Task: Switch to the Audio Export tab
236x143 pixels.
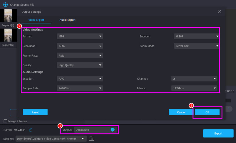Action: (x=68, y=20)
